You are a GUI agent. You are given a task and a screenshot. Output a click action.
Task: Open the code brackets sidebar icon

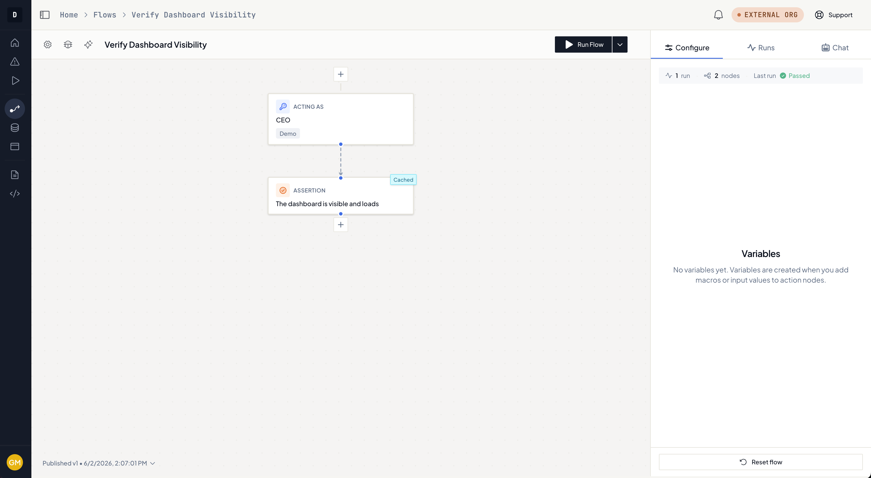[x=15, y=194]
